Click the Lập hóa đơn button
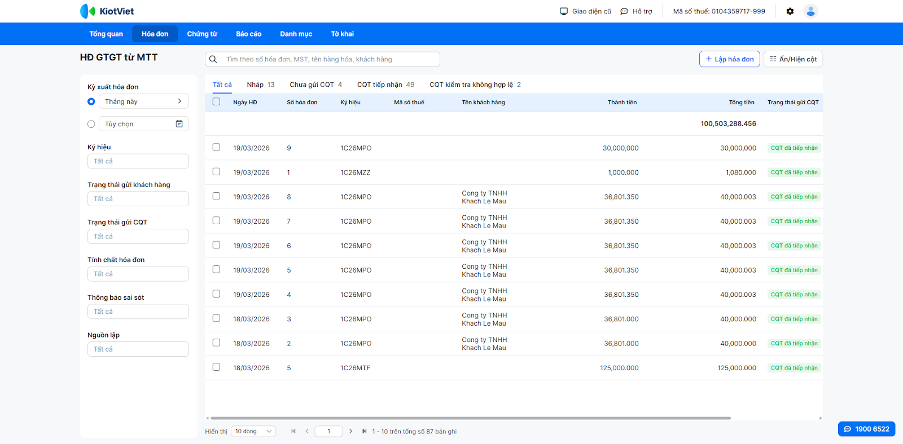The width and height of the screenshot is (903, 444). coord(729,59)
